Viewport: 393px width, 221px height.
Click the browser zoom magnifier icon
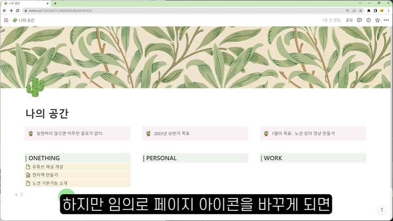[348, 10]
